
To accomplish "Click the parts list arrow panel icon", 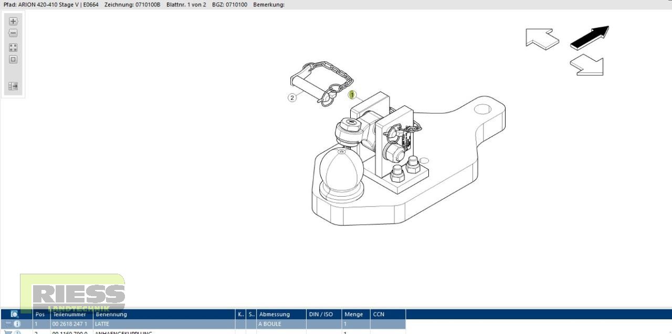I will click(13, 86).
